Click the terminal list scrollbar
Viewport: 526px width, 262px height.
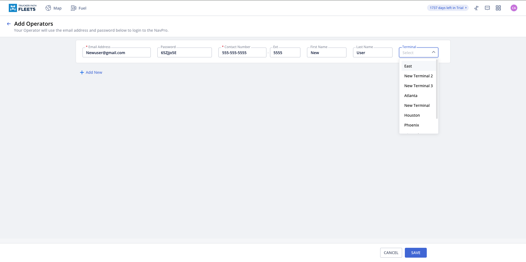tap(437, 89)
